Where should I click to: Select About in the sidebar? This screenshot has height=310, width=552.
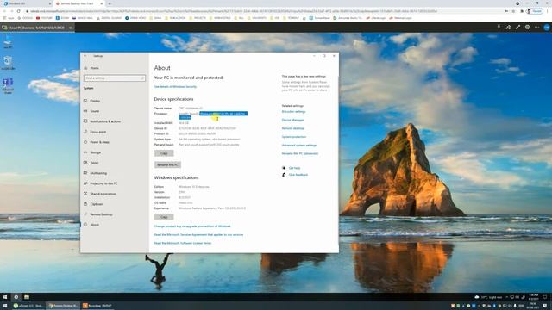pyautogui.click(x=94, y=225)
